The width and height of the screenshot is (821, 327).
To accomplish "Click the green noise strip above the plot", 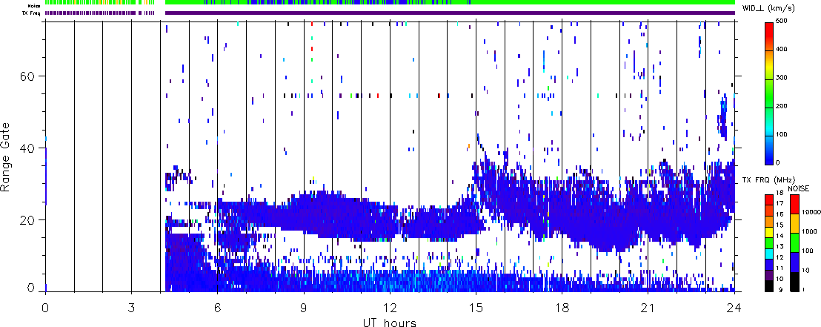I will (x=450, y=3).
